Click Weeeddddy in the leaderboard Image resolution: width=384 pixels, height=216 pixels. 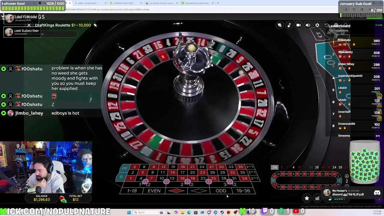[345, 52]
